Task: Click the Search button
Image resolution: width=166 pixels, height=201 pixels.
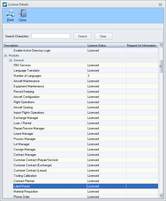Action: 82,36
